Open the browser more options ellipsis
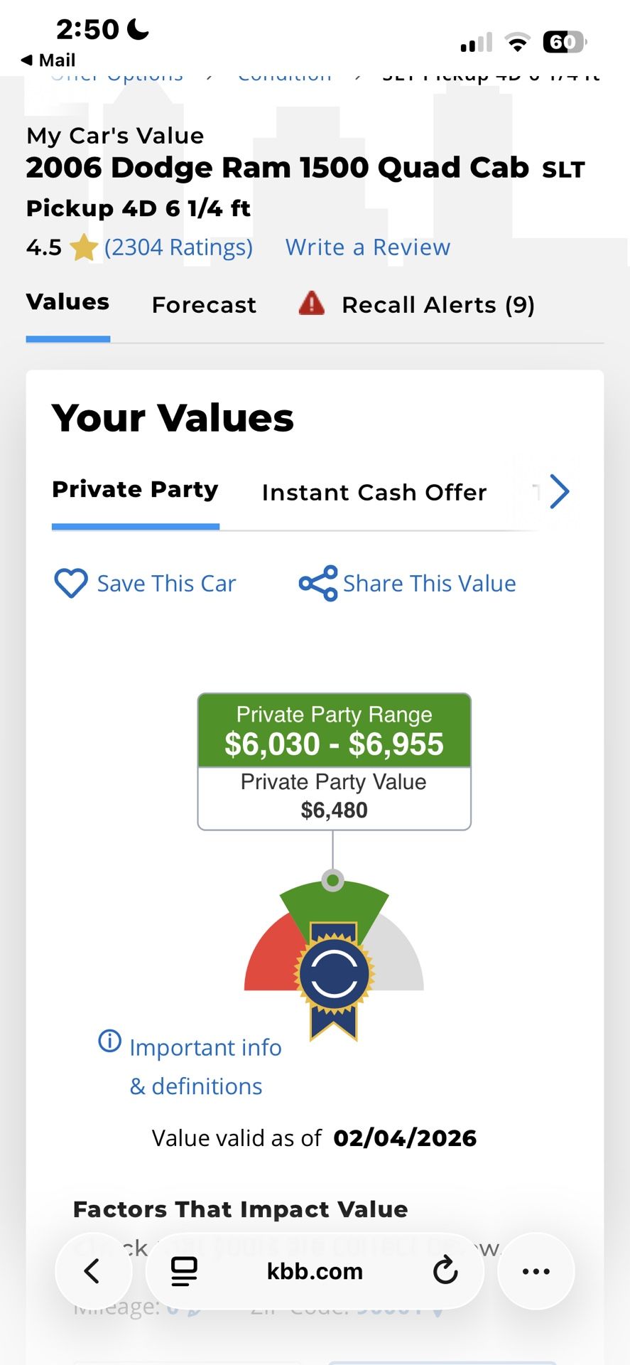Image resolution: width=630 pixels, height=1365 pixels. pyautogui.click(x=536, y=1271)
